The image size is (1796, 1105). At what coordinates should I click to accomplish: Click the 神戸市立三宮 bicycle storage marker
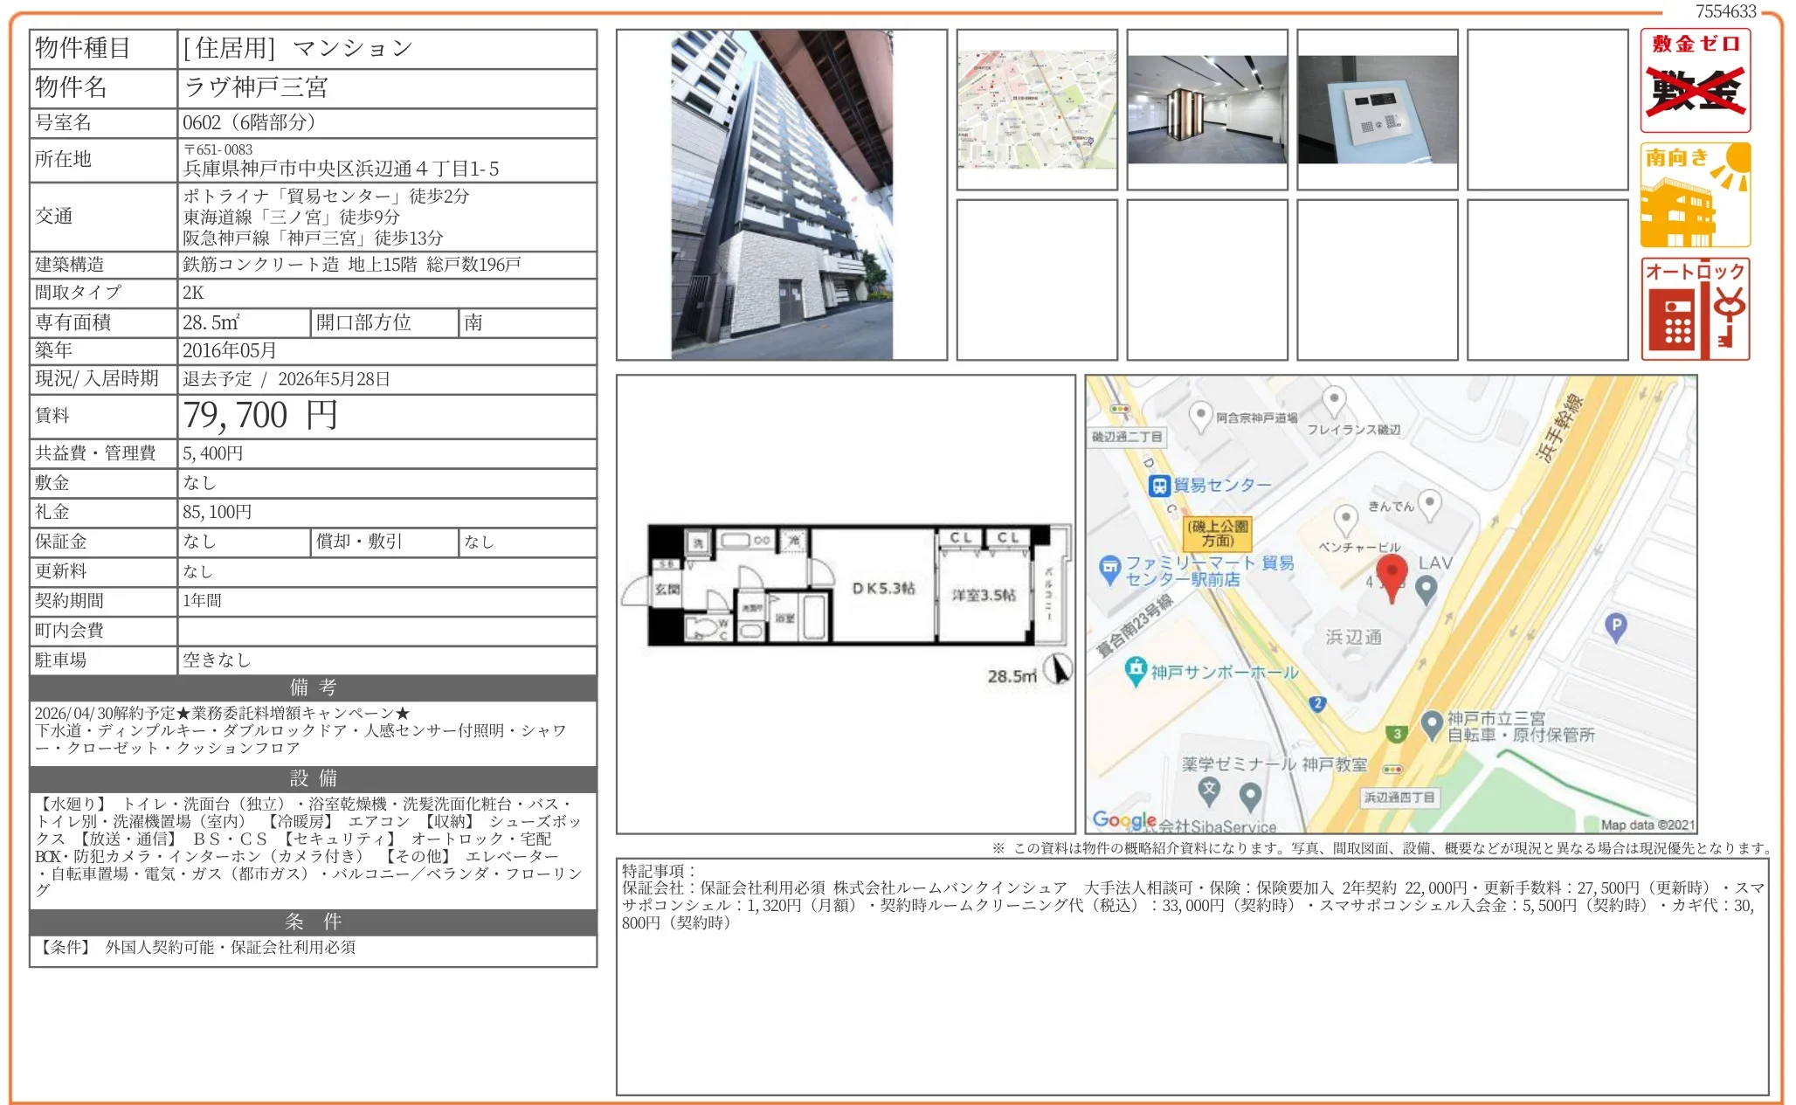tap(1432, 723)
